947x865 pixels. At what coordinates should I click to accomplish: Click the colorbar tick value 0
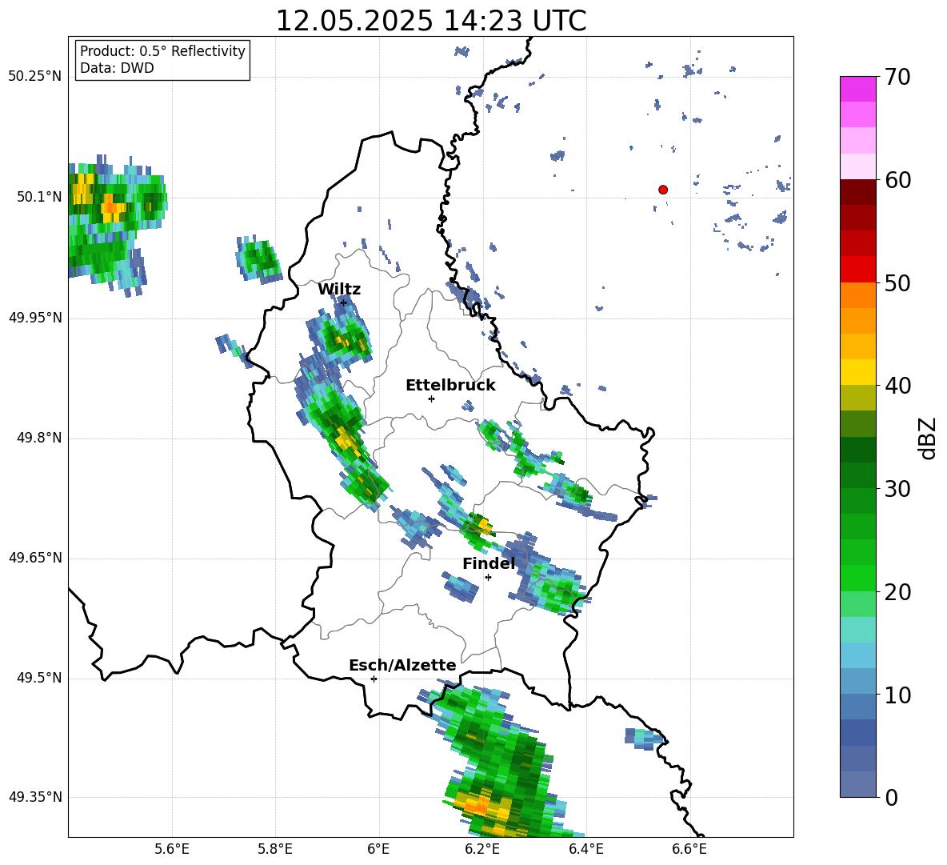892,797
